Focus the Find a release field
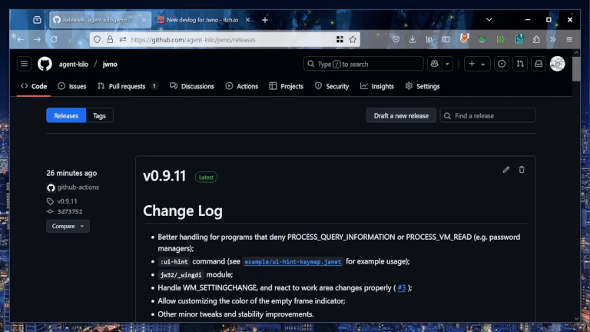This screenshot has height=332, width=590. [488, 115]
